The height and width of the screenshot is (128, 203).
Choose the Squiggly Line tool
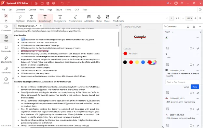[60, 18]
